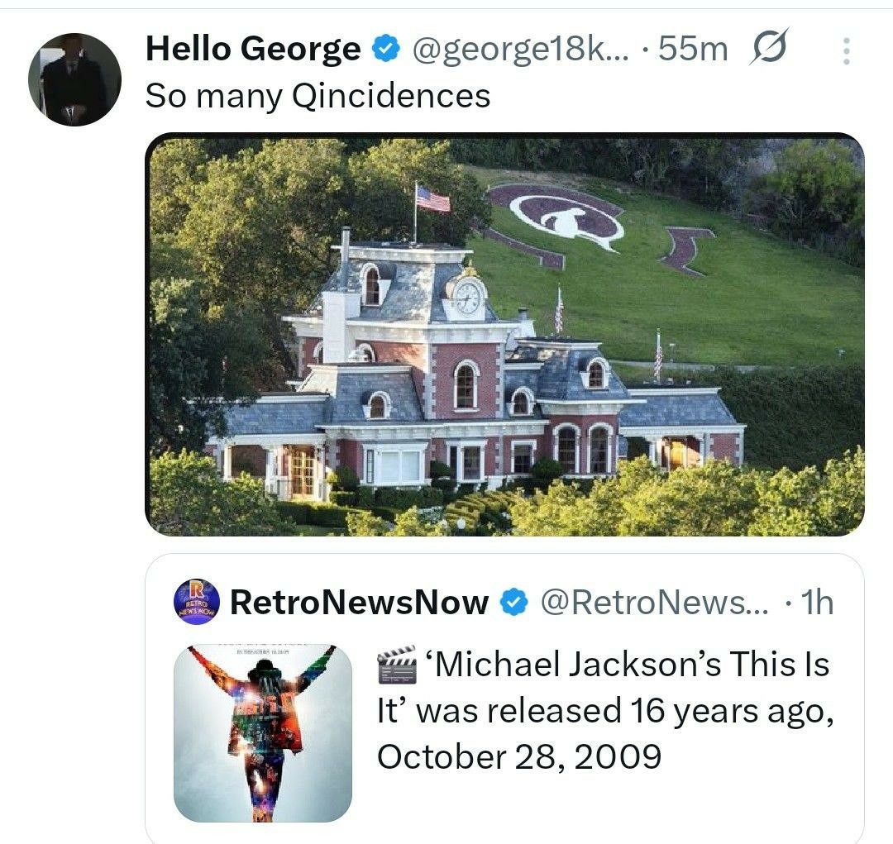Click the clapperboard emoji in quoted tweet
Viewport: 893px width, 844px height.
397,665
